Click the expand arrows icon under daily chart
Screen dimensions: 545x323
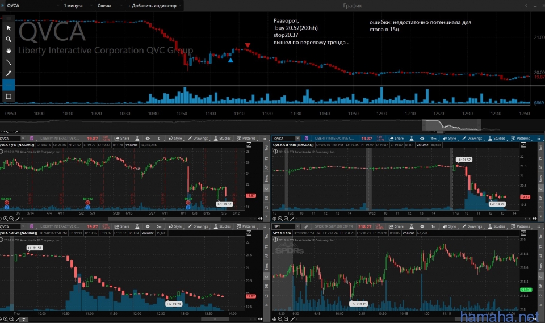tap(260, 219)
